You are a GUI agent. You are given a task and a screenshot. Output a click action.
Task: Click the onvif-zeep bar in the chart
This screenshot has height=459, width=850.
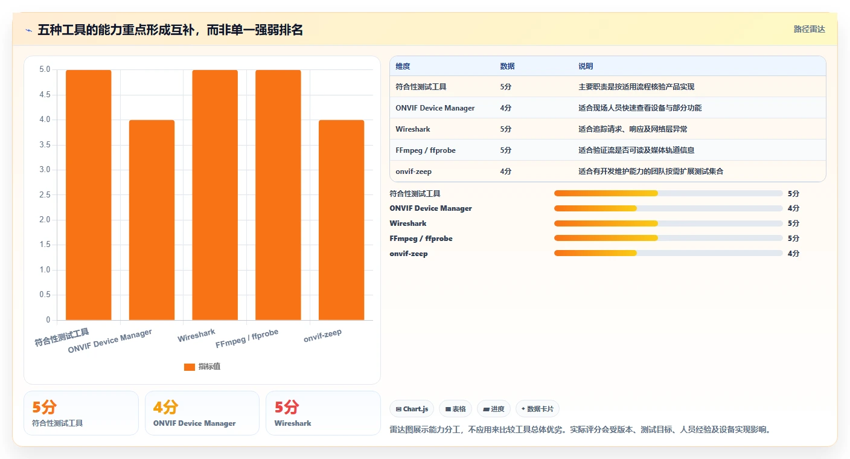pyautogui.click(x=342, y=220)
